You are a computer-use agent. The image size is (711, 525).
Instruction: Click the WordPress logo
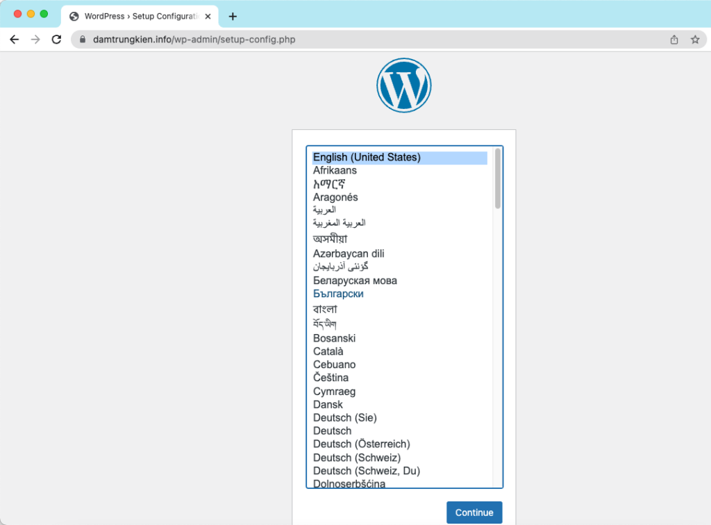(403, 85)
